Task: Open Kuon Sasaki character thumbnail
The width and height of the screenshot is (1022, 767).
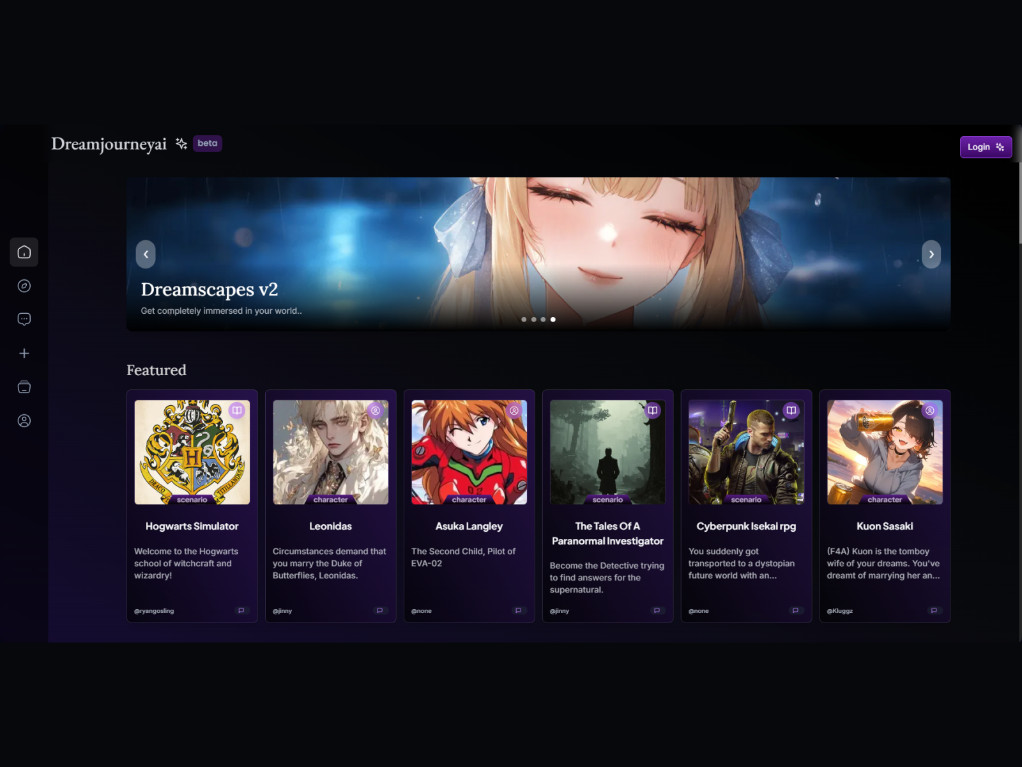Action: (885, 452)
